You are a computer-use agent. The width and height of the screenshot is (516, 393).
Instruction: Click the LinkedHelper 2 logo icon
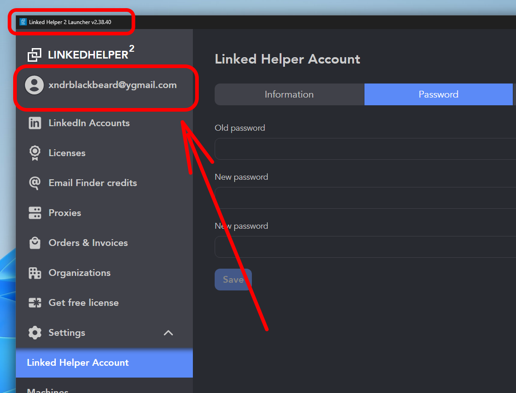(34, 55)
